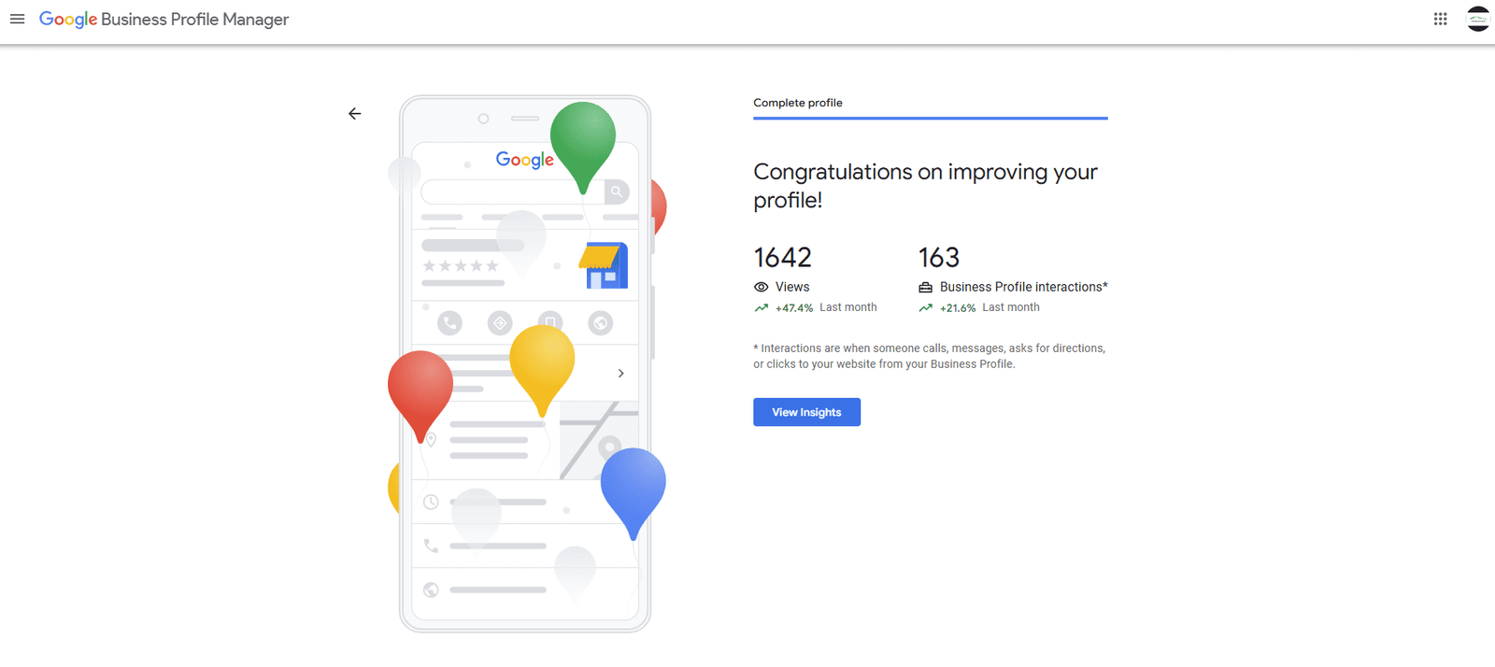This screenshot has width=1495, height=667.
Task: Click the storefront icon in the phone illustration
Action: point(604,266)
